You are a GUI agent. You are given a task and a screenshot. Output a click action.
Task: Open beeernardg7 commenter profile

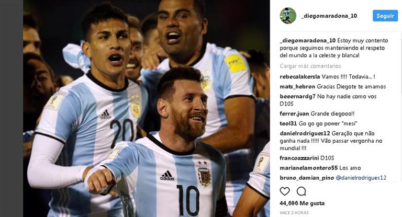pyautogui.click(x=297, y=97)
